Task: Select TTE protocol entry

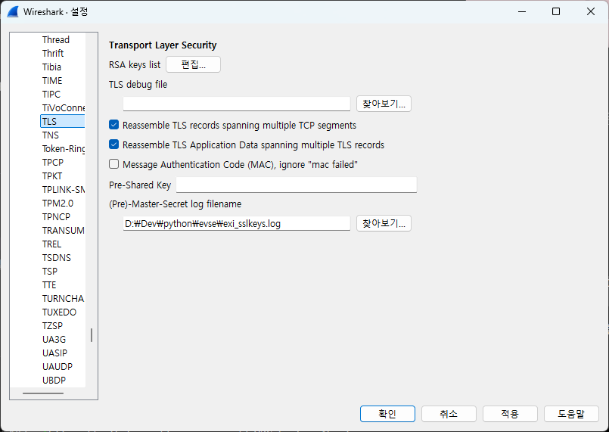Action: (x=49, y=284)
